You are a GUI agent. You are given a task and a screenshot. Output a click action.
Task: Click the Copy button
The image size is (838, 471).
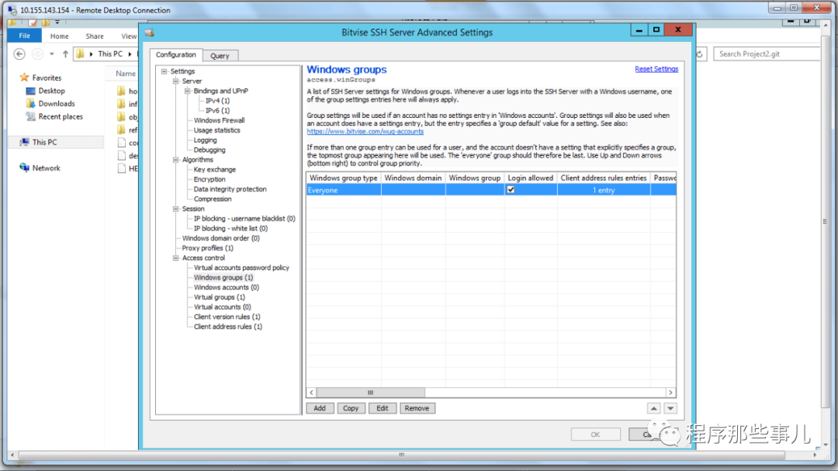351,408
